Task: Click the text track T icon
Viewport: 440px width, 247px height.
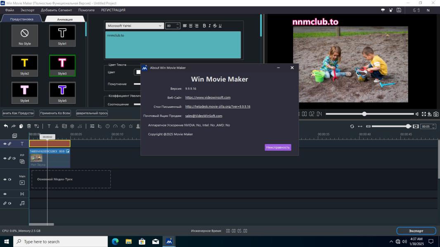Action: pos(22,144)
